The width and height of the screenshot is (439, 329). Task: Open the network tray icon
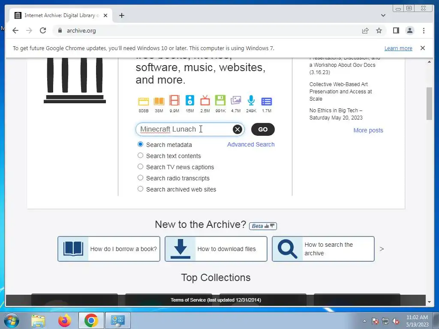[385, 321]
